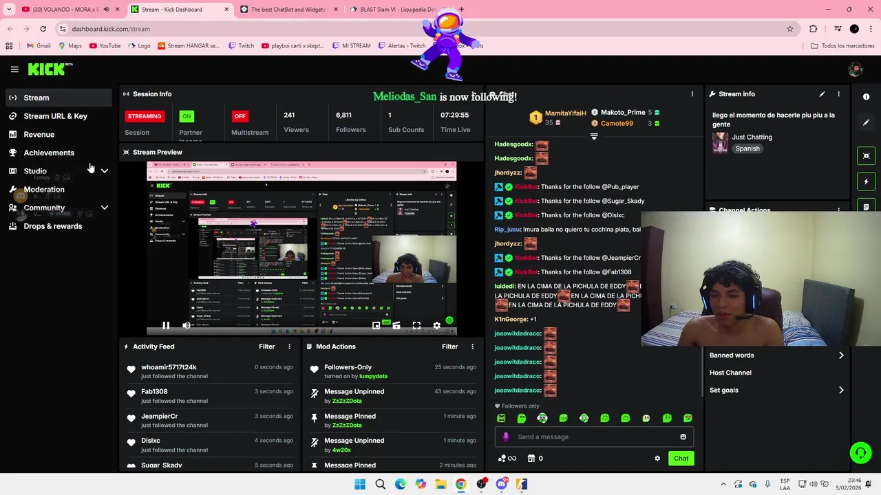Switch to BLAST Slam VI Liquipedia tab

[397, 10]
